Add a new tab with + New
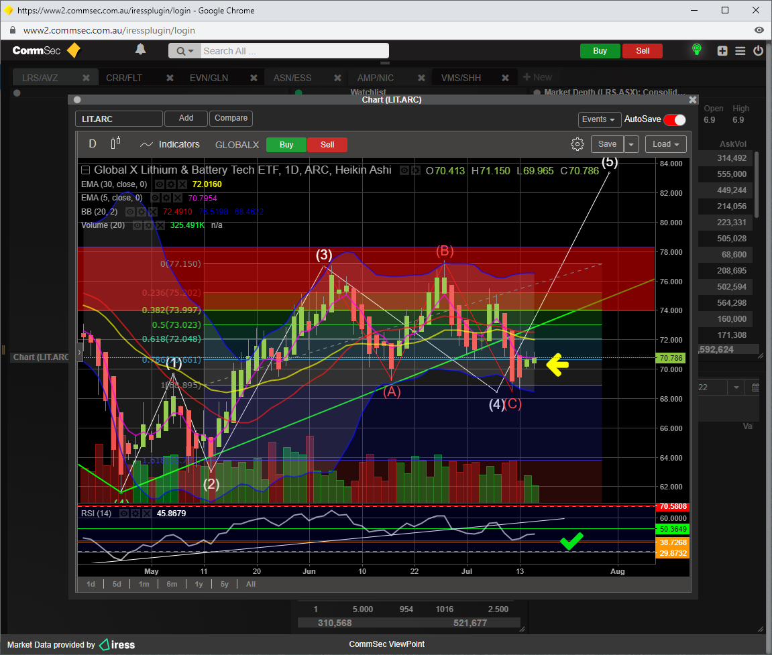The image size is (772, 655). coord(537,77)
